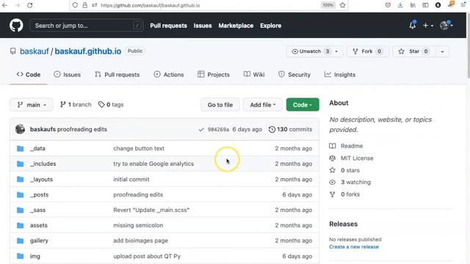Screen dimensions: 470x264
Task: Click the baskaufs committer avatar
Action: [20, 129]
